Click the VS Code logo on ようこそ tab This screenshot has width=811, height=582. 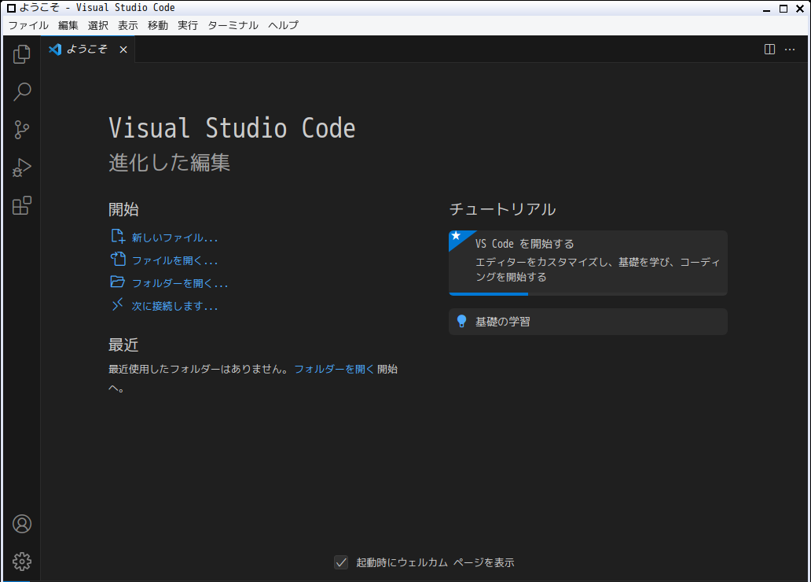pyautogui.click(x=55, y=50)
